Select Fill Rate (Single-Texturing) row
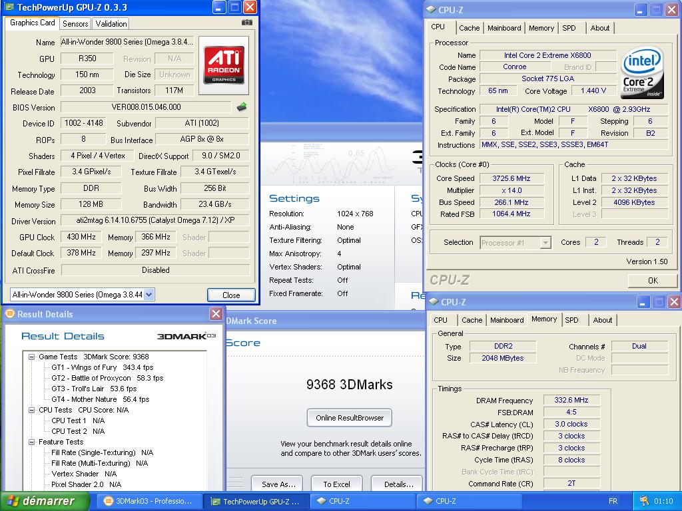Screen dimensions: 682x511 click(102, 452)
